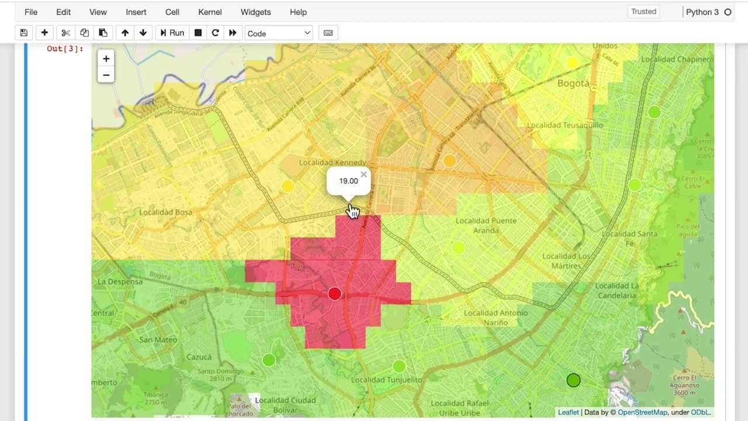Image resolution: width=748 pixels, height=421 pixels.
Task: Click the orange circle marker near Kennedy
Action: pyautogui.click(x=449, y=161)
